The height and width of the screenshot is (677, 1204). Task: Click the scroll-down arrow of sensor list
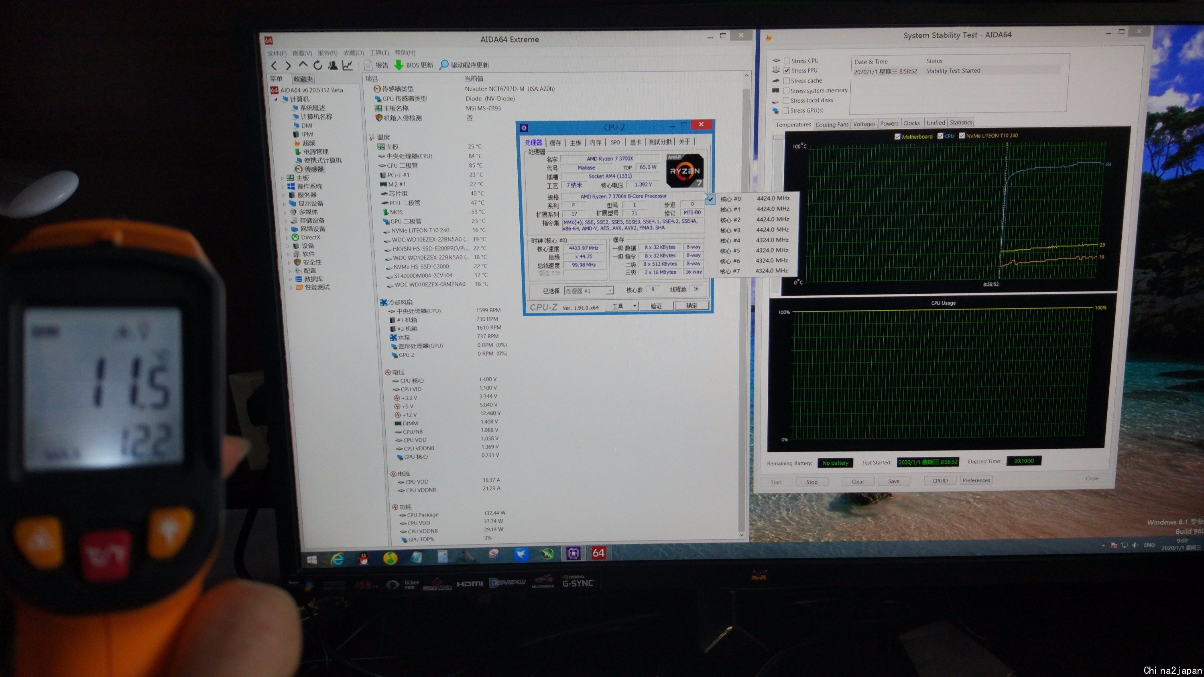coord(741,535)
